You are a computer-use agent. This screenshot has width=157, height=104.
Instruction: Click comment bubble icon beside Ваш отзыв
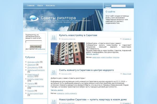(121, 74)
